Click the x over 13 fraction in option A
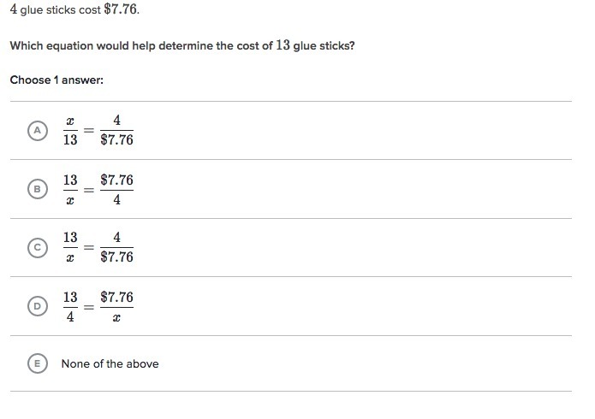 [70, 131]
